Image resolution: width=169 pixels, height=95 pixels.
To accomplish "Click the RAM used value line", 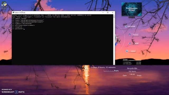I will (132, 64).
